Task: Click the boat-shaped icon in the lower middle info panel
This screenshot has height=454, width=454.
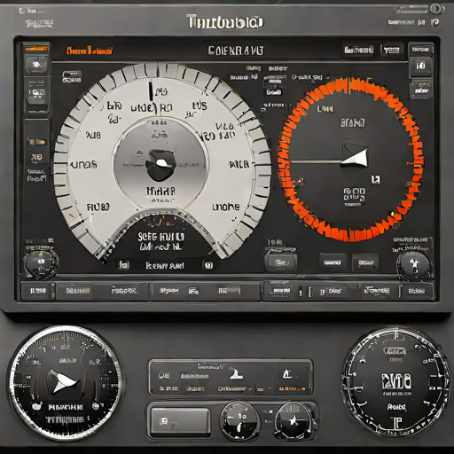Action: click(236, 374)
